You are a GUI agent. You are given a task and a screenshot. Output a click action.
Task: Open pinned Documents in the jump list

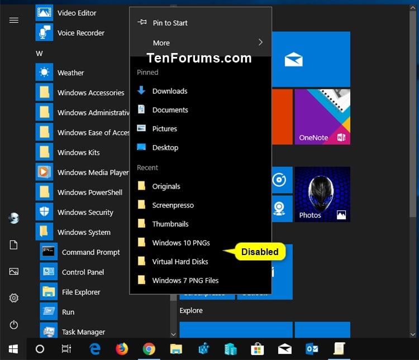[x=201, y=110]
